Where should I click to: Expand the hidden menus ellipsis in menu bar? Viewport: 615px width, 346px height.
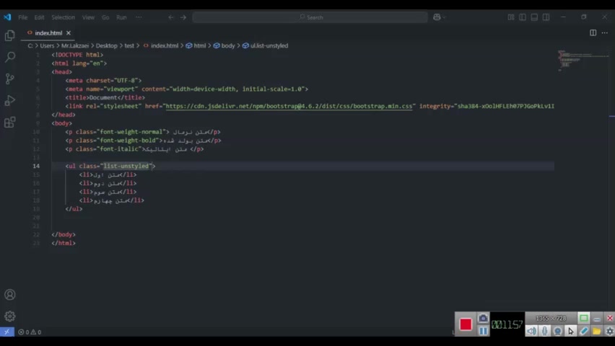[139, 17]
